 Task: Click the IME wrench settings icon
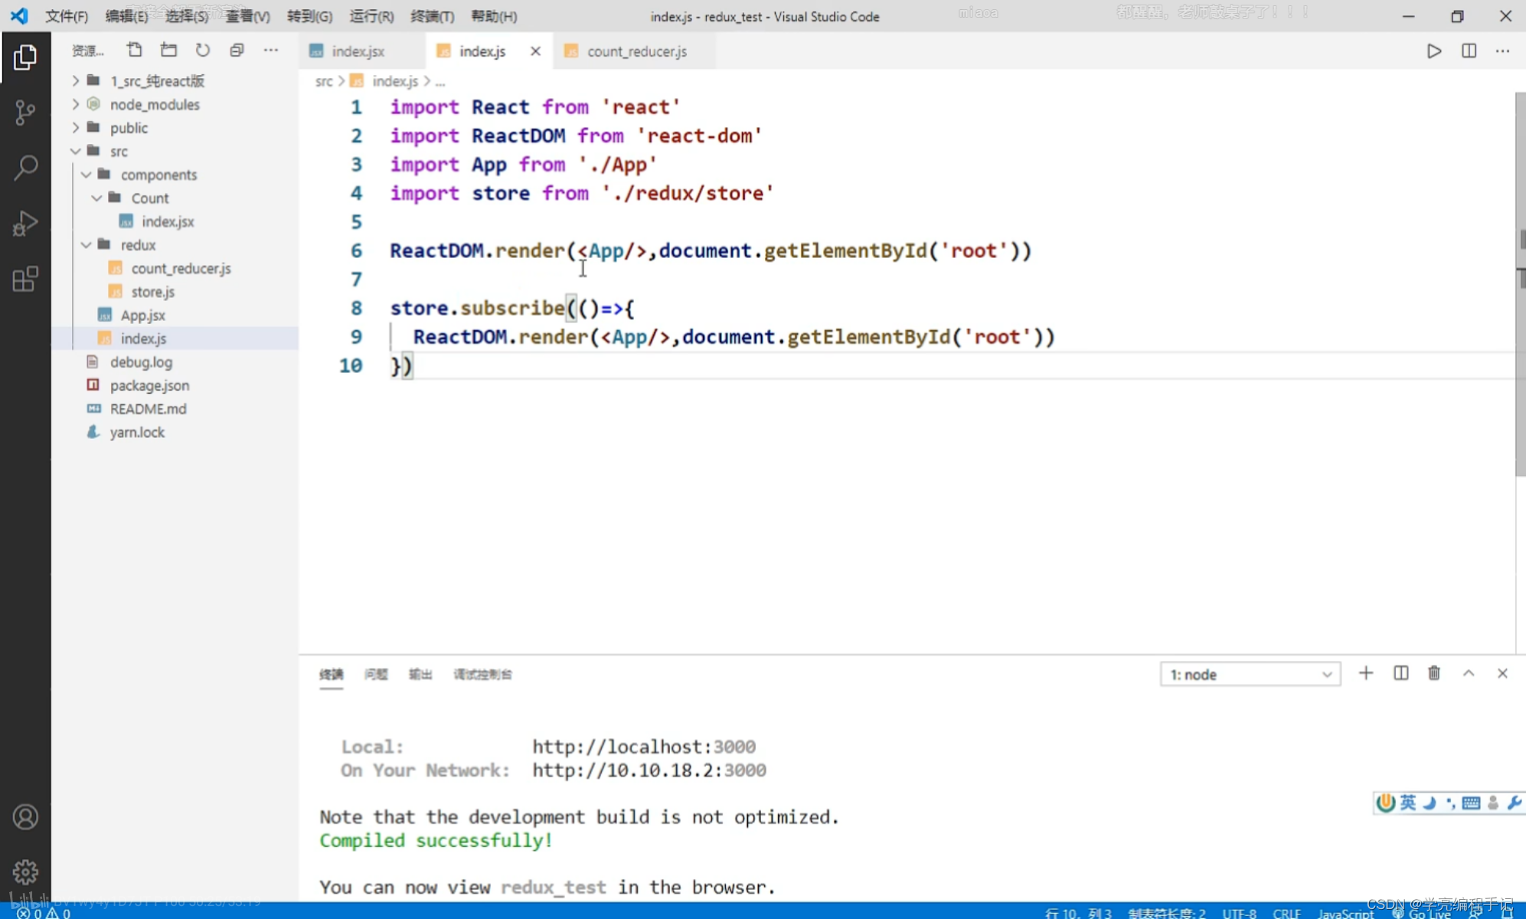pyautogui.click(x=1514, y=803)
